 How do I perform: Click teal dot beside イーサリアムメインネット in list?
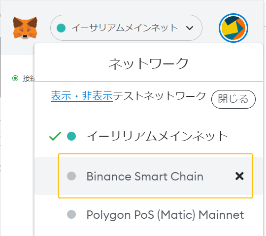[x=71, y=136]
